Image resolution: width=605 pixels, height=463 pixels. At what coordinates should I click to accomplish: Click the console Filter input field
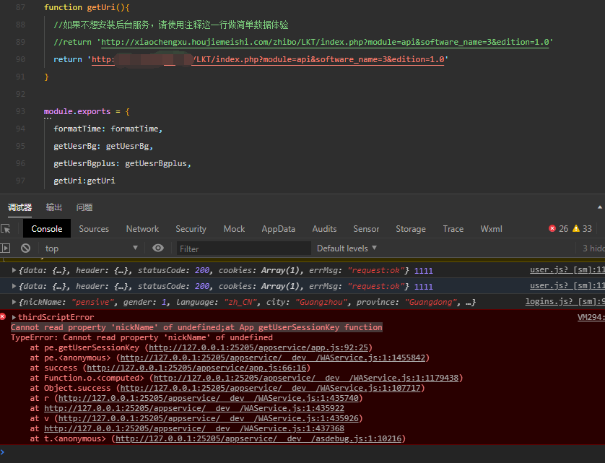[x=243, y=248]
